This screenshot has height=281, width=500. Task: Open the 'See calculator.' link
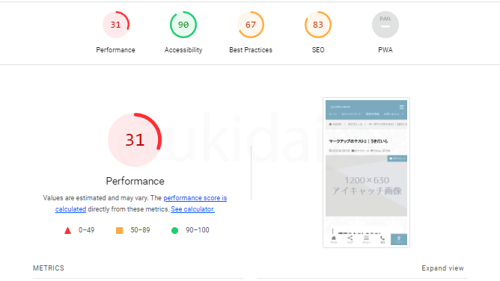point(192,209)
